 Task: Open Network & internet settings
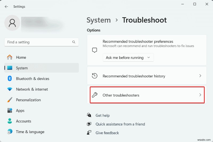[42, 89]
